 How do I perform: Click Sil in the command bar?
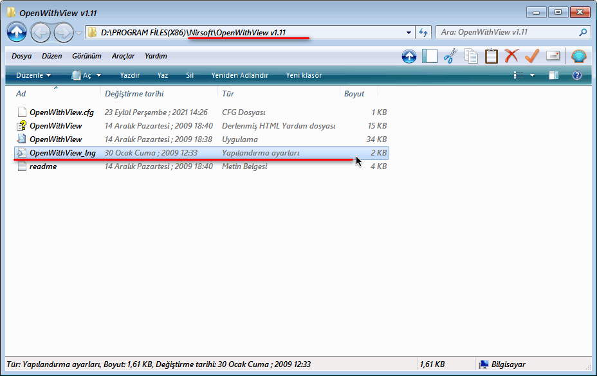190,75
